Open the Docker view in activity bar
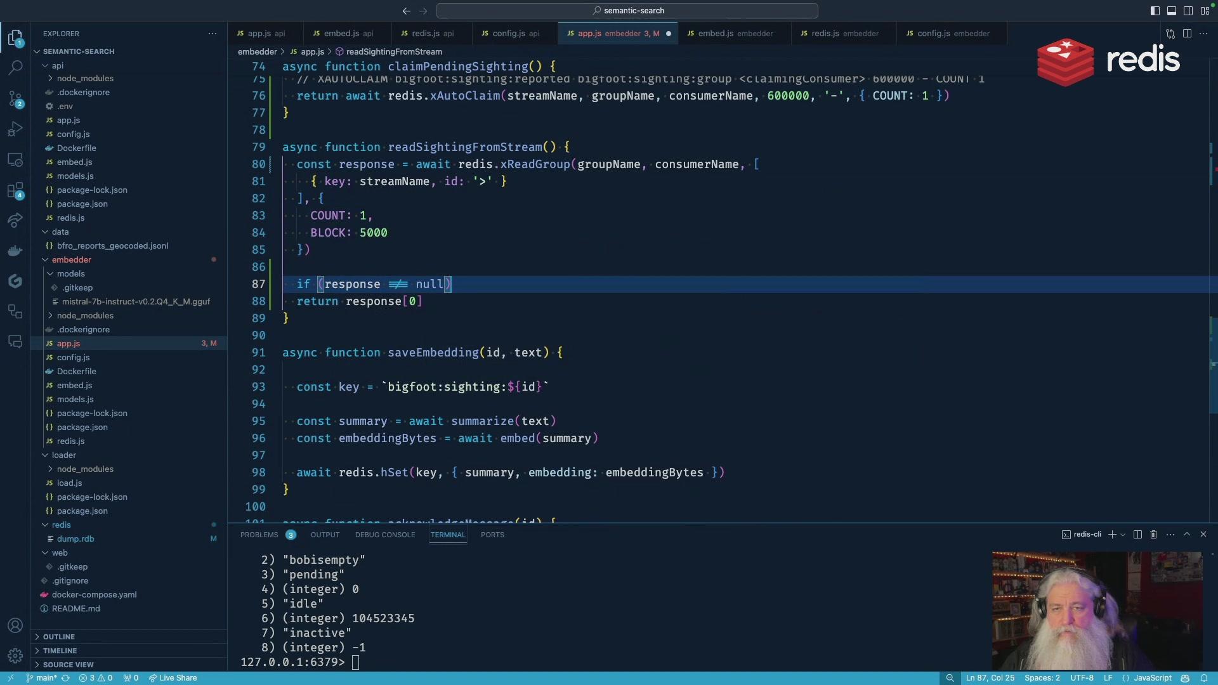Image resolution: width=1218 pixels, height=685 pixels. coord(15,251)
